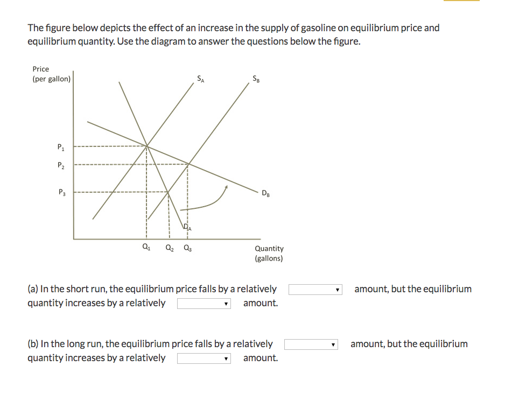Select the P1 price label on the axis
Screen dimensions: 505x394
[60, 146]
